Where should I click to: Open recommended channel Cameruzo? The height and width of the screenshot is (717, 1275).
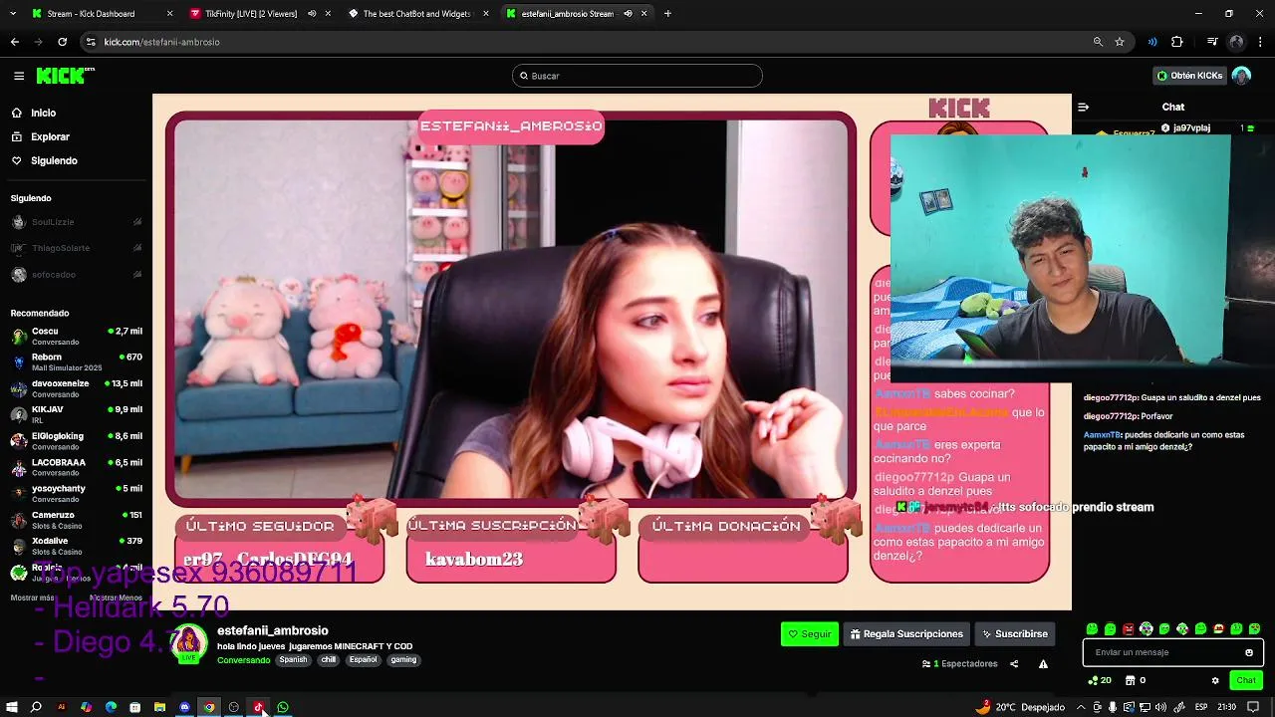click(x=76, y=520)
